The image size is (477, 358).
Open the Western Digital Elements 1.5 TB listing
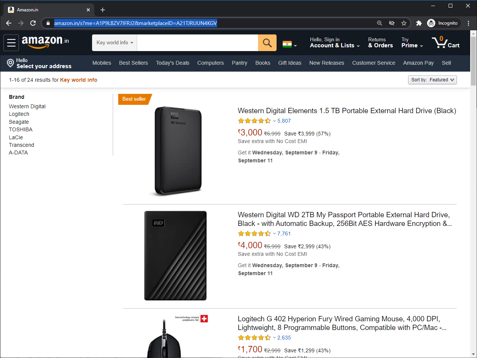point(347,111)
